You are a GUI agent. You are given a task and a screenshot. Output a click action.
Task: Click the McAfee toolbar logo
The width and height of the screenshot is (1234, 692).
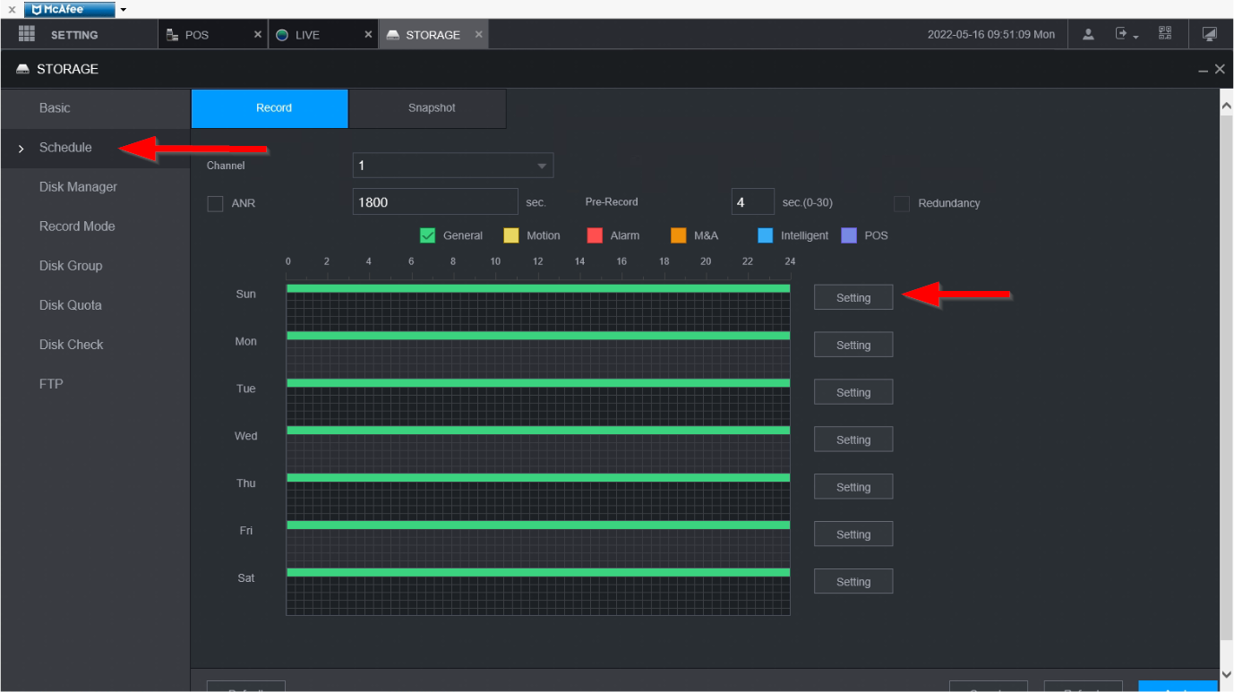[70, 9]
